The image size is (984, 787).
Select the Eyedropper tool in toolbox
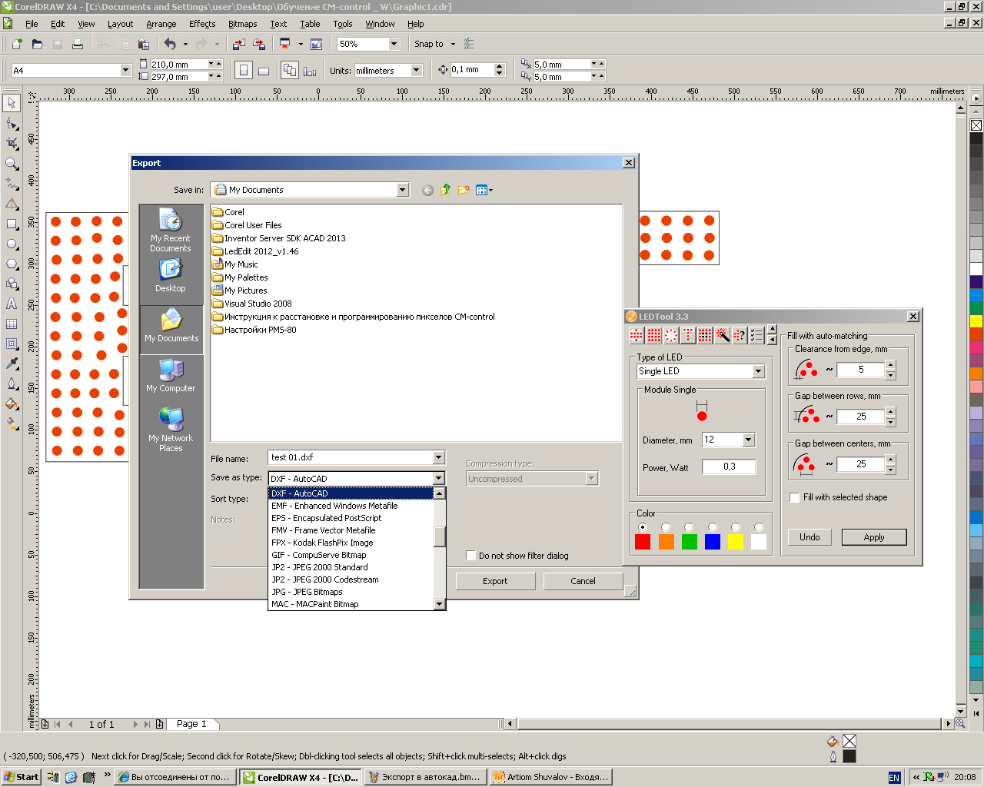coord(12,364)
